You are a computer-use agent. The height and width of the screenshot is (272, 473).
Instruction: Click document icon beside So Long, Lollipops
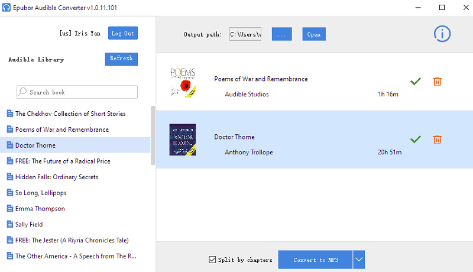[10, 192]
